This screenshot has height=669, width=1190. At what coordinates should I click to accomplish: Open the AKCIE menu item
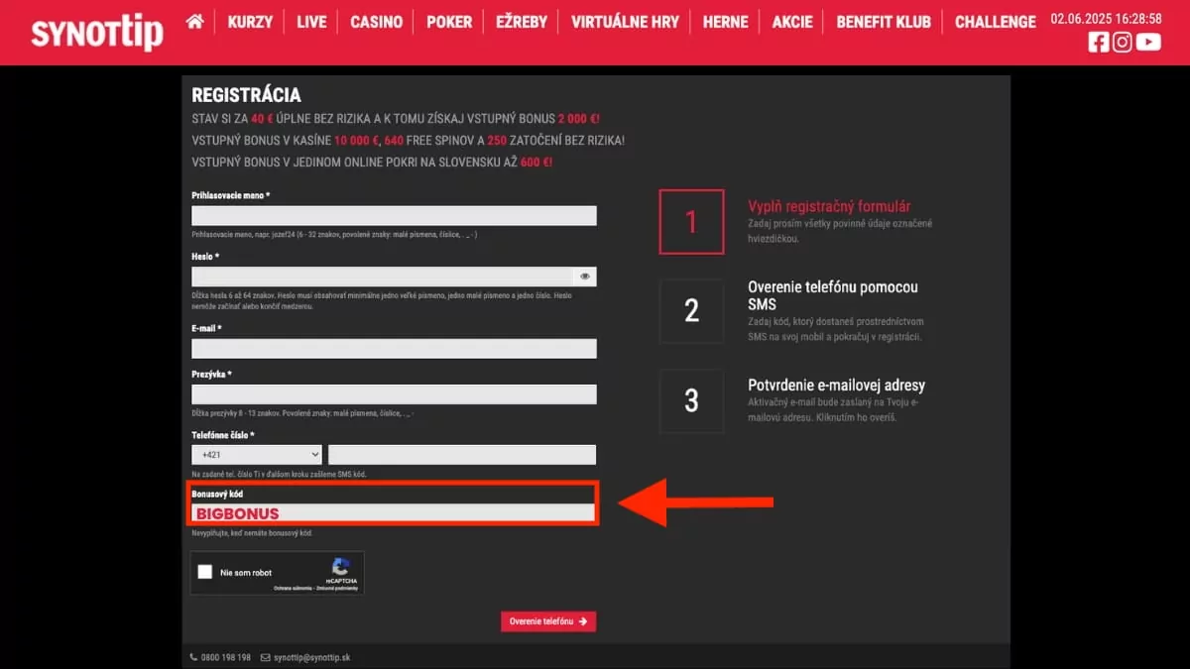[x=792, y=22]
